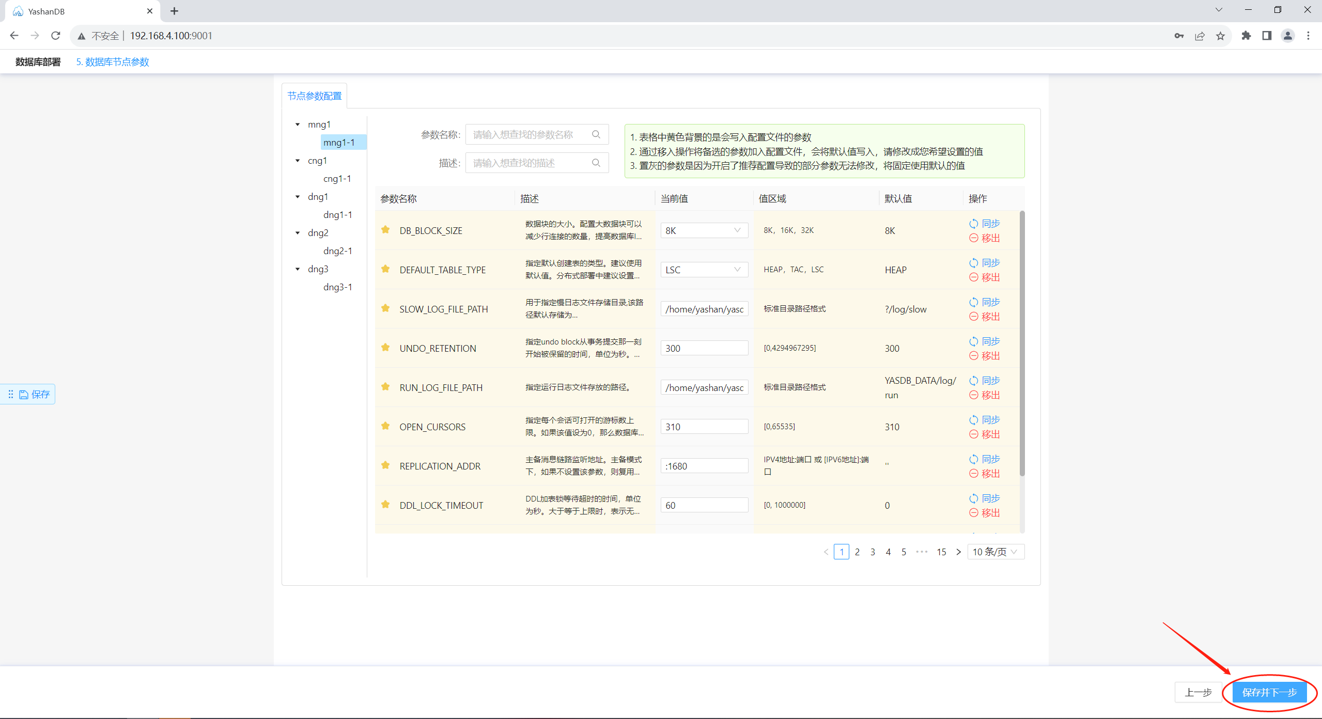
Task: Close the YashanDB browser tab
Action: [x=150, y=11]
